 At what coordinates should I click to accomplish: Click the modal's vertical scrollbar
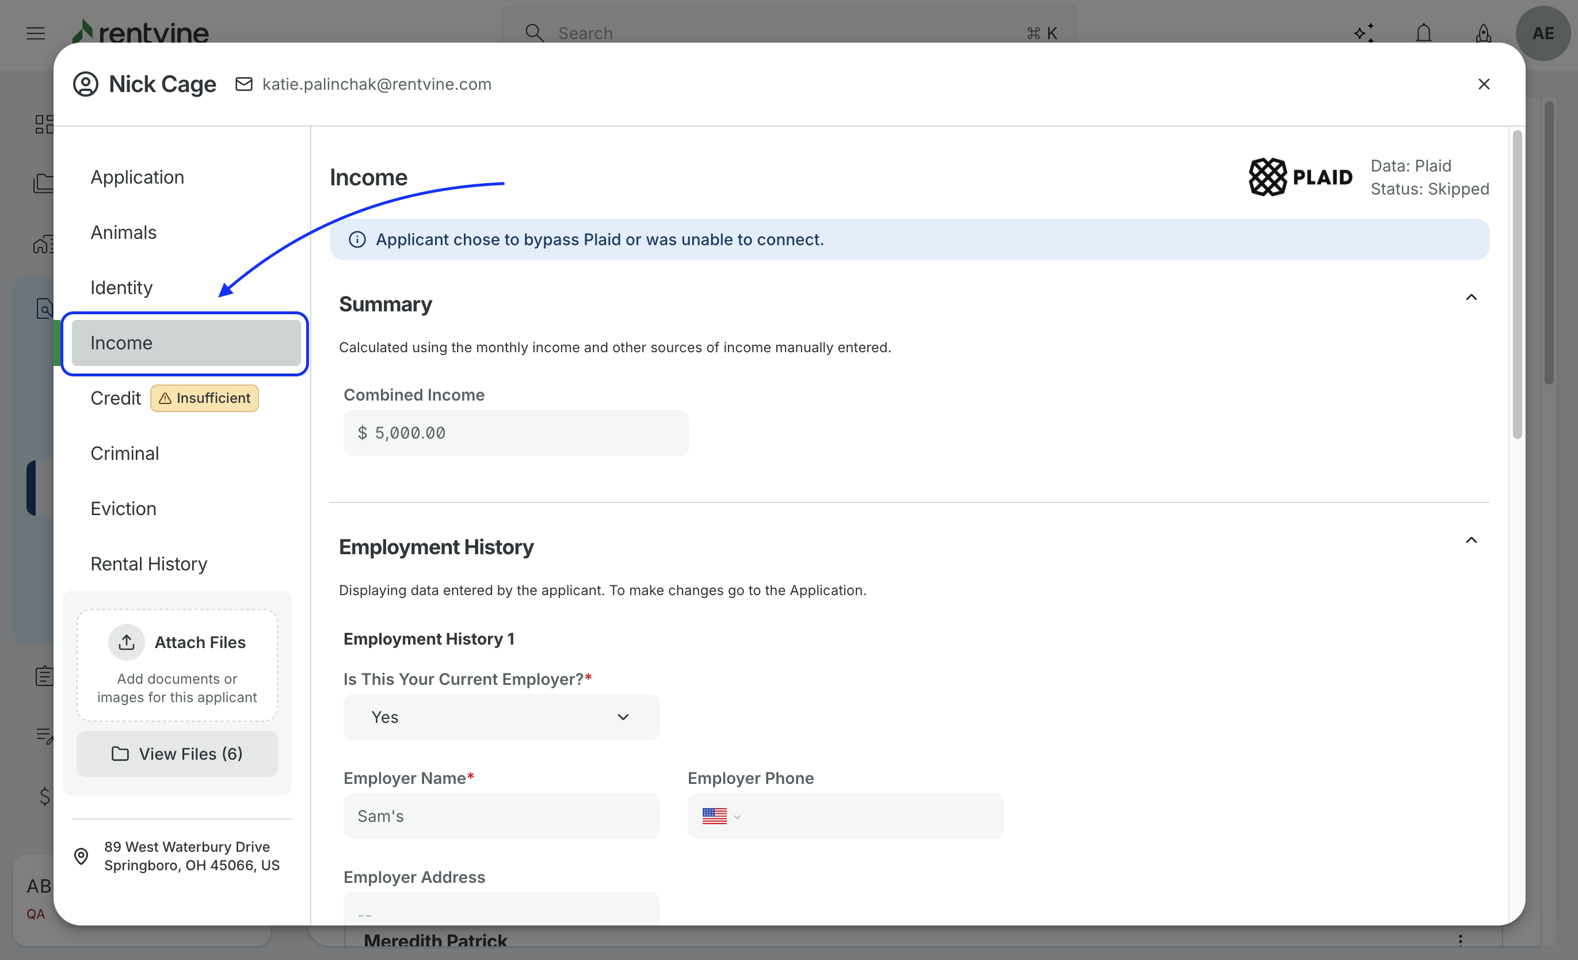pos(1516,285)
